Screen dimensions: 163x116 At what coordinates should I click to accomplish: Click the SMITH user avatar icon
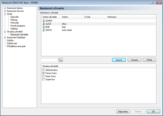coord(44,30)
